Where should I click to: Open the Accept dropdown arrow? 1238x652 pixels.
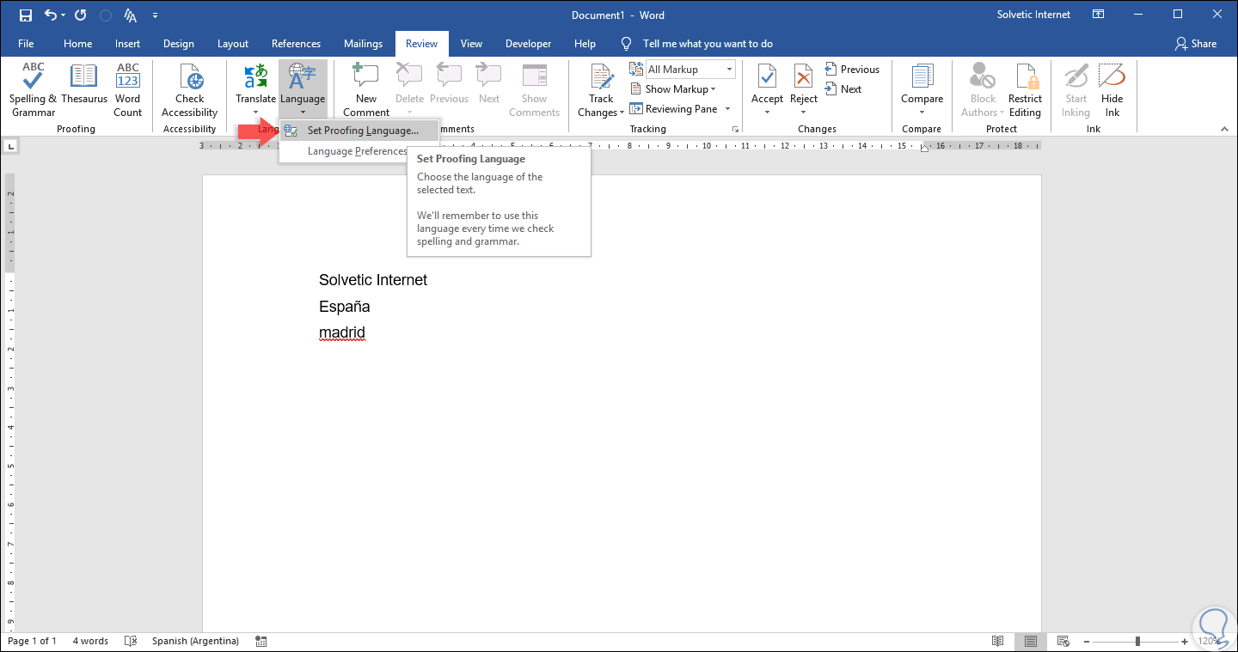pos(767,113)
